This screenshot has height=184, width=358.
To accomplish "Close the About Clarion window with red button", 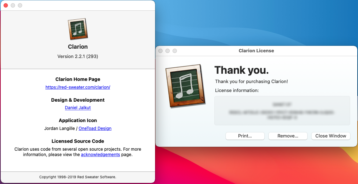I will [x=6, y=5].
